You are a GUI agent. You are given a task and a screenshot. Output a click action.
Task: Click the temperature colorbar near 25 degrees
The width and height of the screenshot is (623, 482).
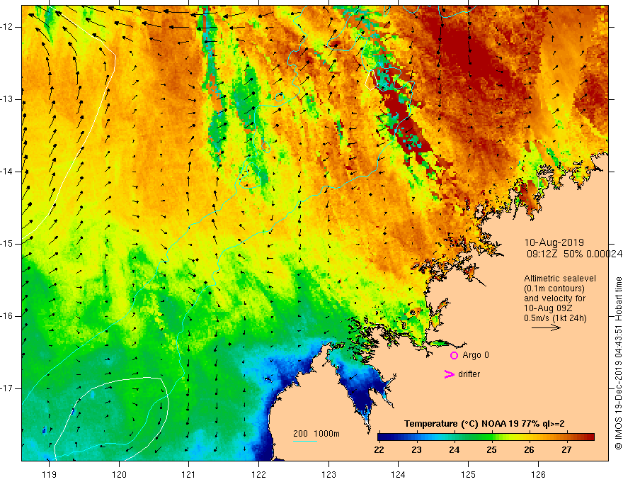point(492,437)
